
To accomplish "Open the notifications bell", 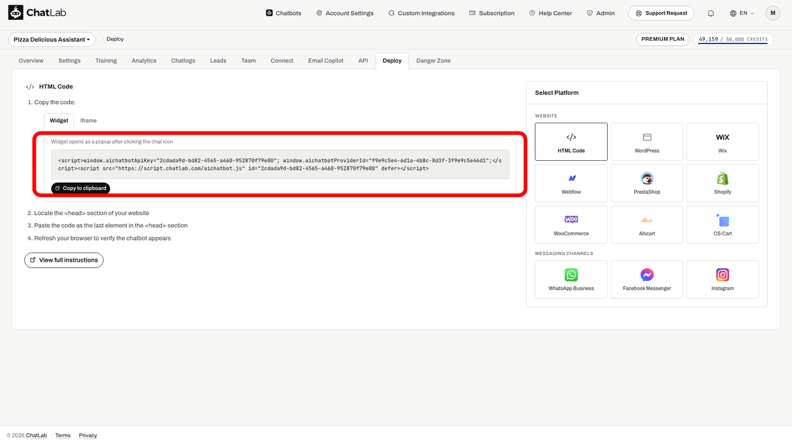I will (x=711, y=13).
